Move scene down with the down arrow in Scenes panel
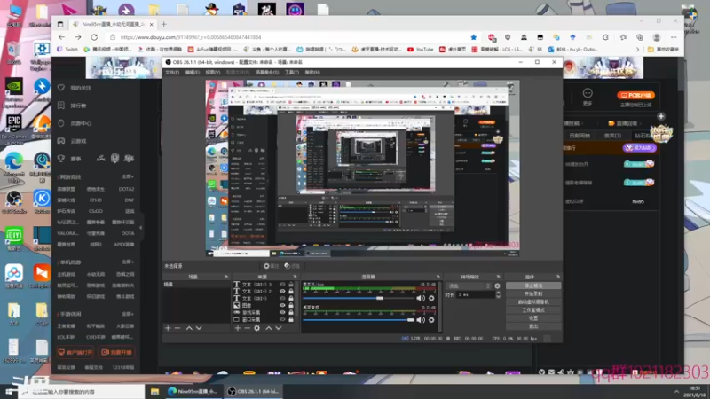Viewport: 710px width, 399px height. tap(199, 328)
